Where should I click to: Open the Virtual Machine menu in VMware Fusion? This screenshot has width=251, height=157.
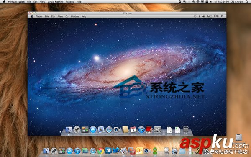point(55,2)
